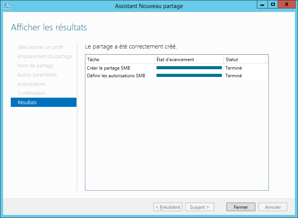Close the Assistant Nouveau partage window
Screen dimensions: 298x218
[x=286, y=4]
